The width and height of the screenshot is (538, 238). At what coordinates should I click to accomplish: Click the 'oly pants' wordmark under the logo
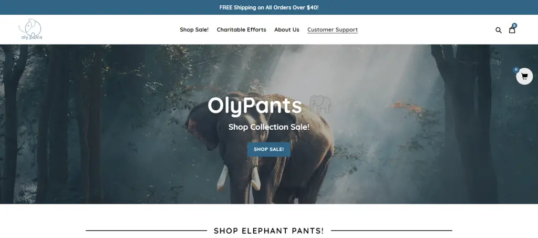tap(32, 37)
